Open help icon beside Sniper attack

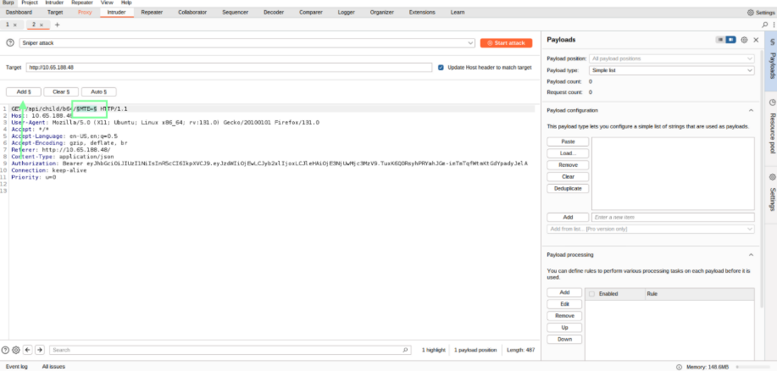[10, 42]
